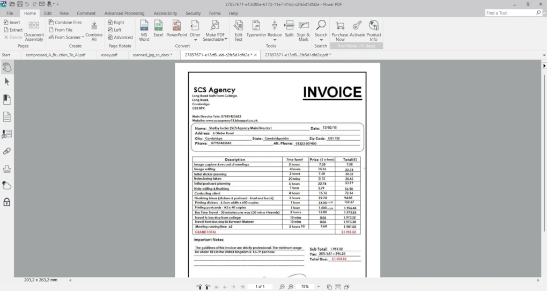Open the cloud panel in the sidebar

(x=6, y=185)
